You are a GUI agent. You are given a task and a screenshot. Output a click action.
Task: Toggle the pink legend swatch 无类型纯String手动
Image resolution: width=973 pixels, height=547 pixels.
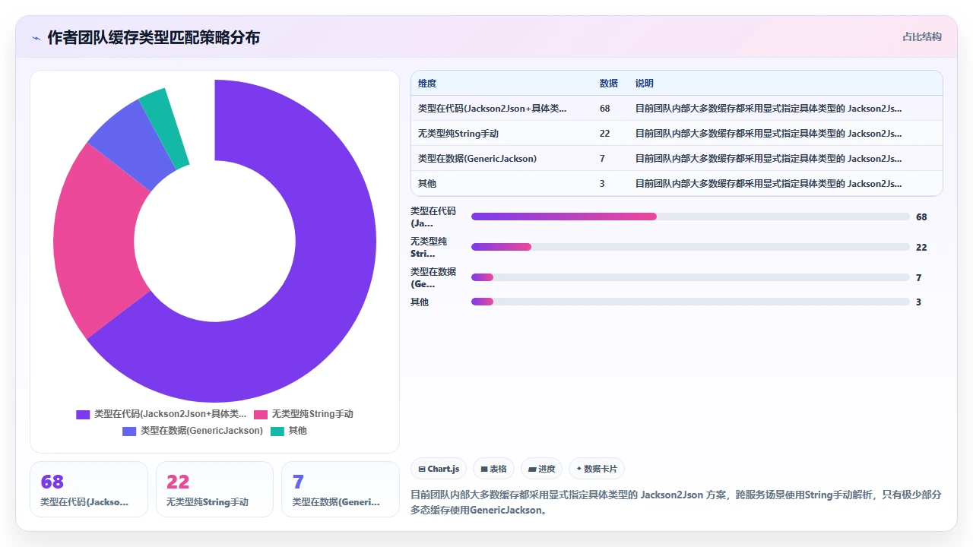coord(261,414)
